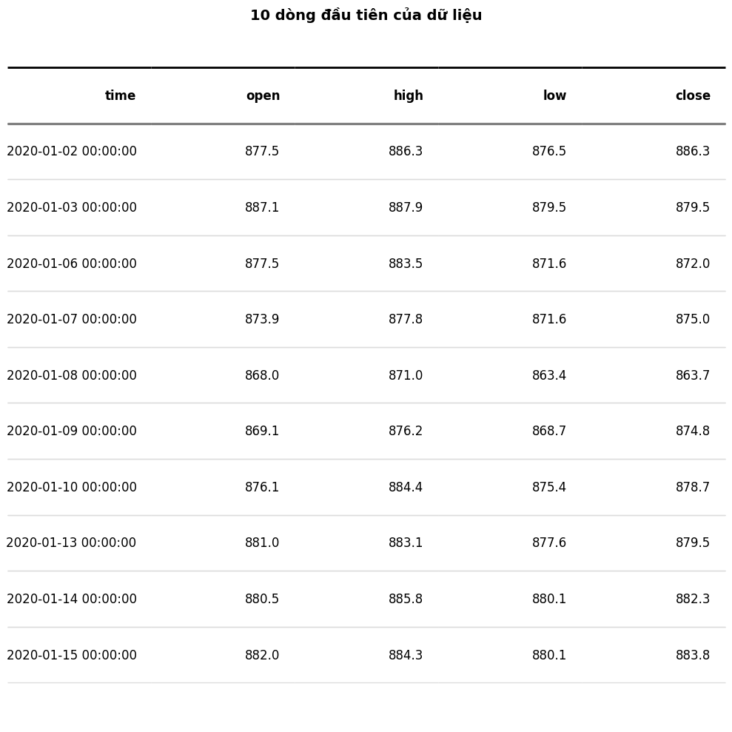Viewport: 732px width, 732px height.
Task: Click the open value 887.1
Action: tap(262, 208)
